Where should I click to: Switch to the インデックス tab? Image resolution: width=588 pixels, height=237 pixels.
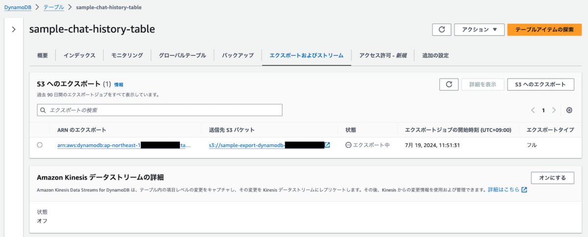[x=79, y=55]
